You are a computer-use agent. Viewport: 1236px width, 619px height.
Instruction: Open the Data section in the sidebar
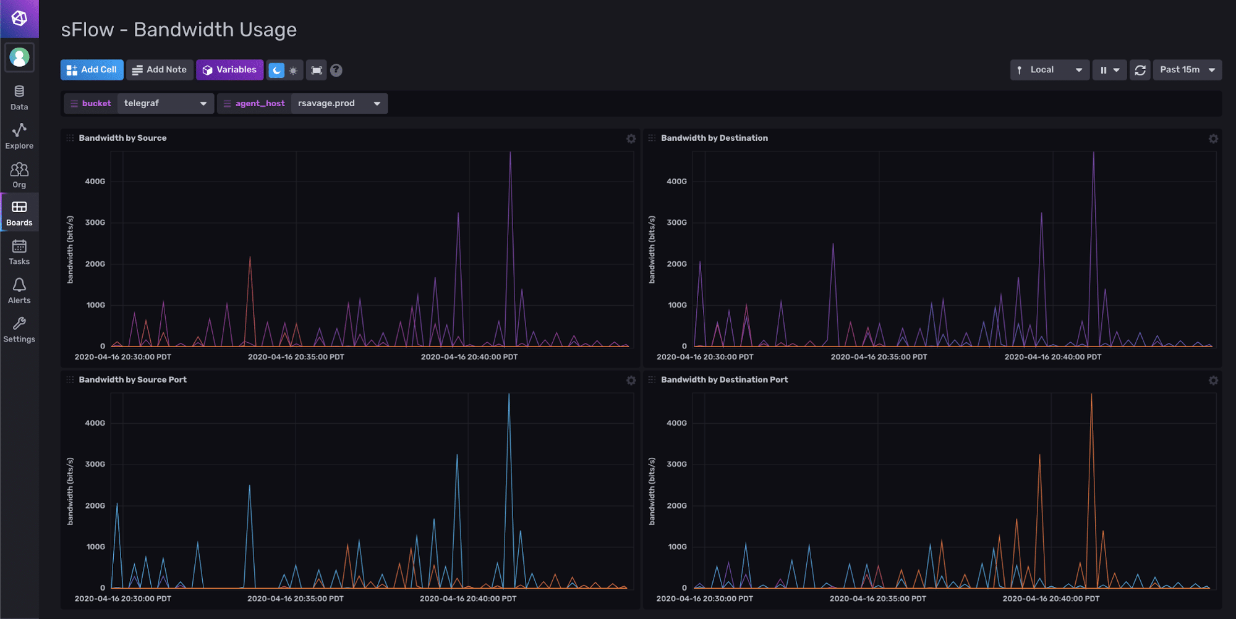pyautogui.click(x=19, y=96)
